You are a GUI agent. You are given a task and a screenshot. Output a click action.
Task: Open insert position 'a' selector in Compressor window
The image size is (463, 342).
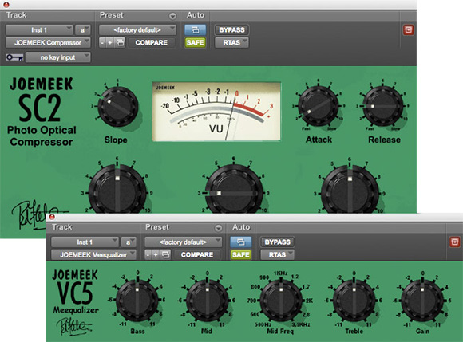pos(83,29)
